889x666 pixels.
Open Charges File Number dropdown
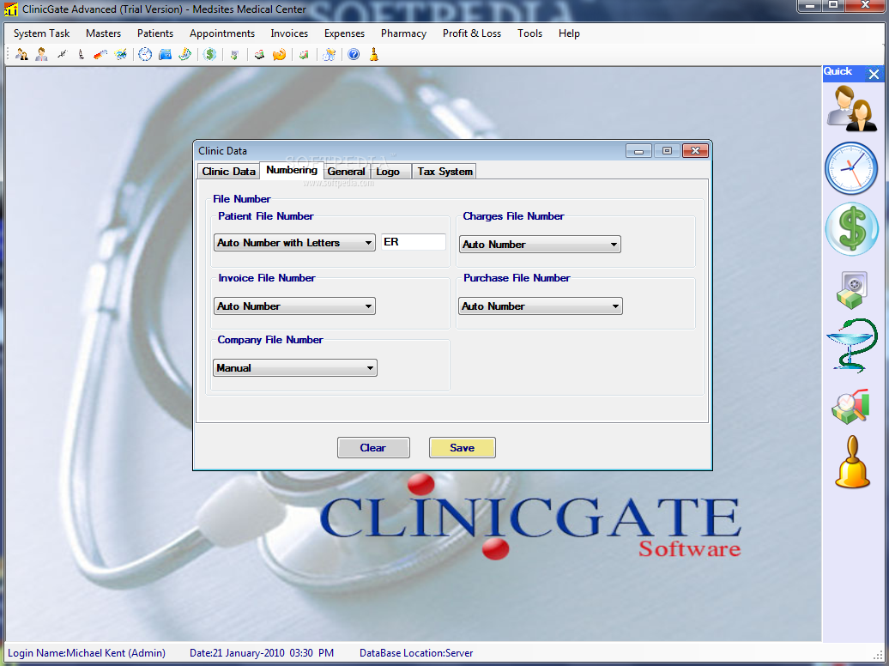(540, 245)
